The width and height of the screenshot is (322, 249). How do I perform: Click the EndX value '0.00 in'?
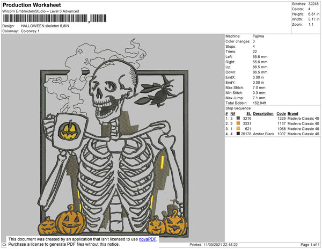click(258, 77)
